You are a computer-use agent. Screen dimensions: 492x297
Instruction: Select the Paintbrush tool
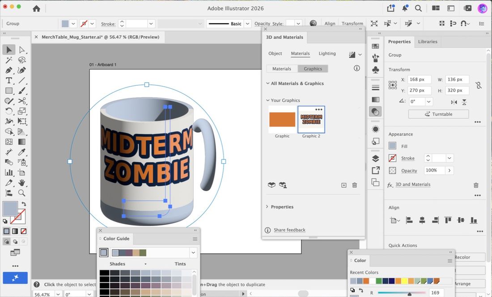coord(21,91)
